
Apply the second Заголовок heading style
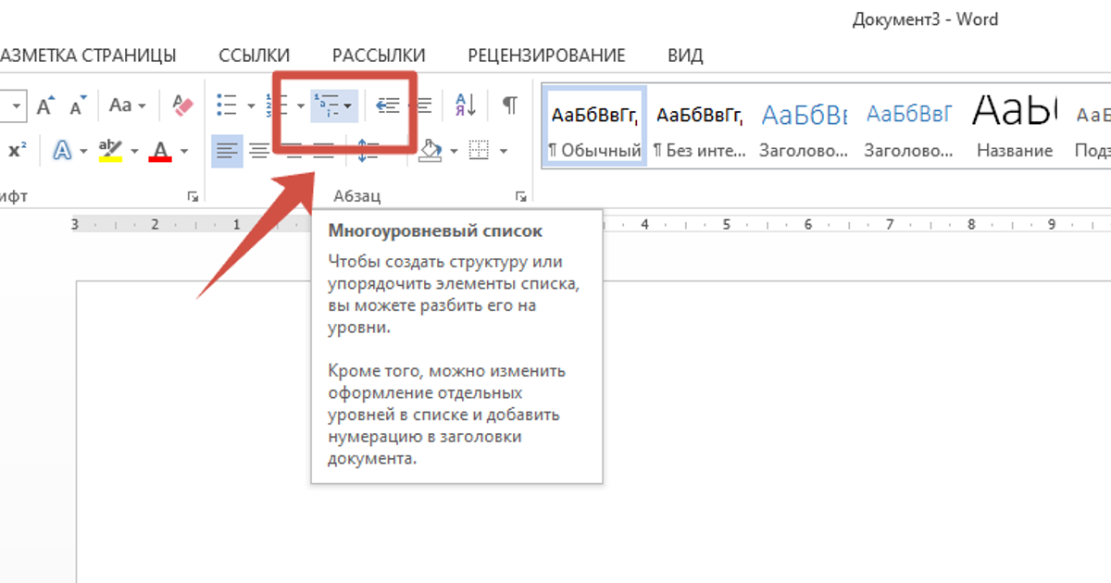pos(909,127)
